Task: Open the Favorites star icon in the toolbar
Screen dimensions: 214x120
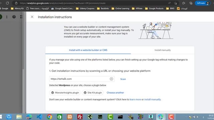Action: pos(184,3)
